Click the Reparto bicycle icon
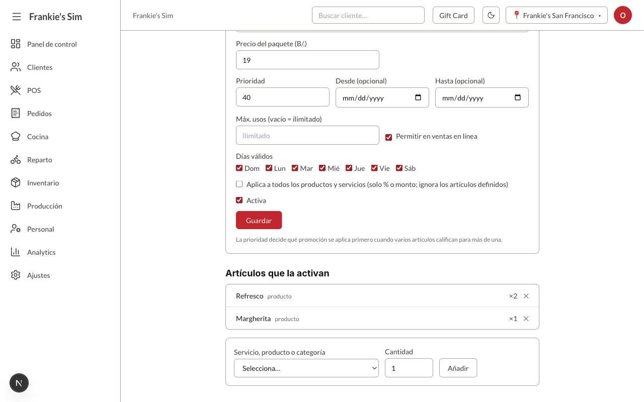Viewport: 644px width, 402px height. [16, 160]
